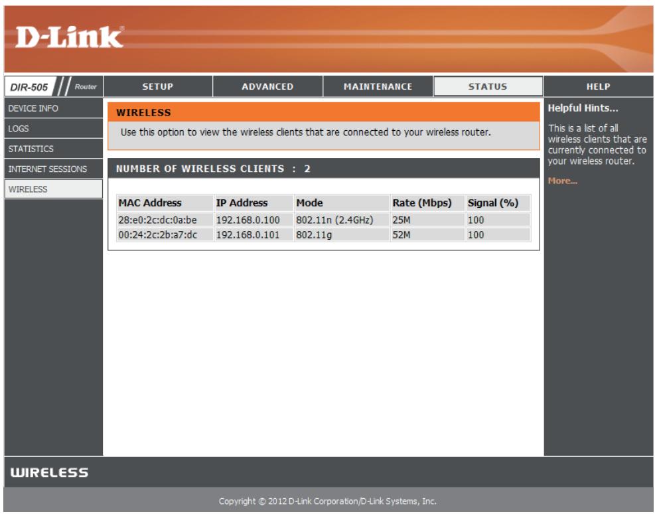This screenshot has height=514, width=655.
Task: Switch to the ADVANCED tab
Action: 267,86
